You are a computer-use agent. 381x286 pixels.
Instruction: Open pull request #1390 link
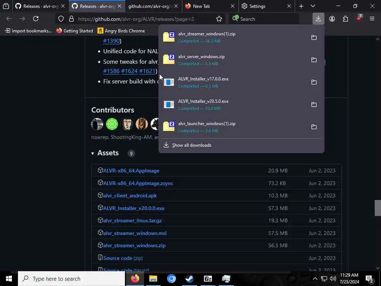point(111,41)
